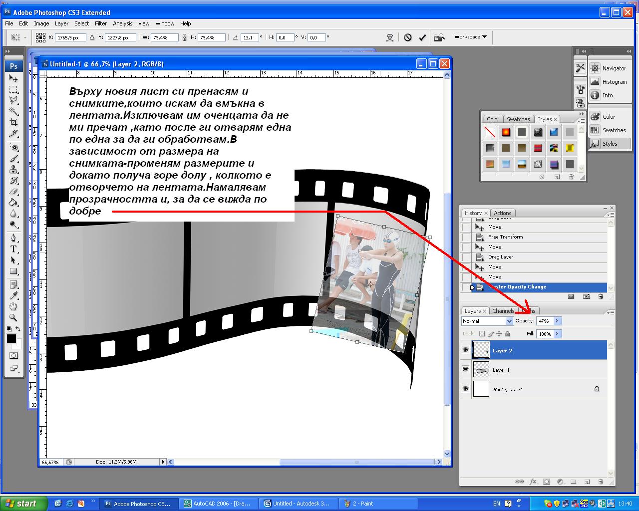The image size is (639, 511).
Task: Select the Move tool
Action: 13,78
